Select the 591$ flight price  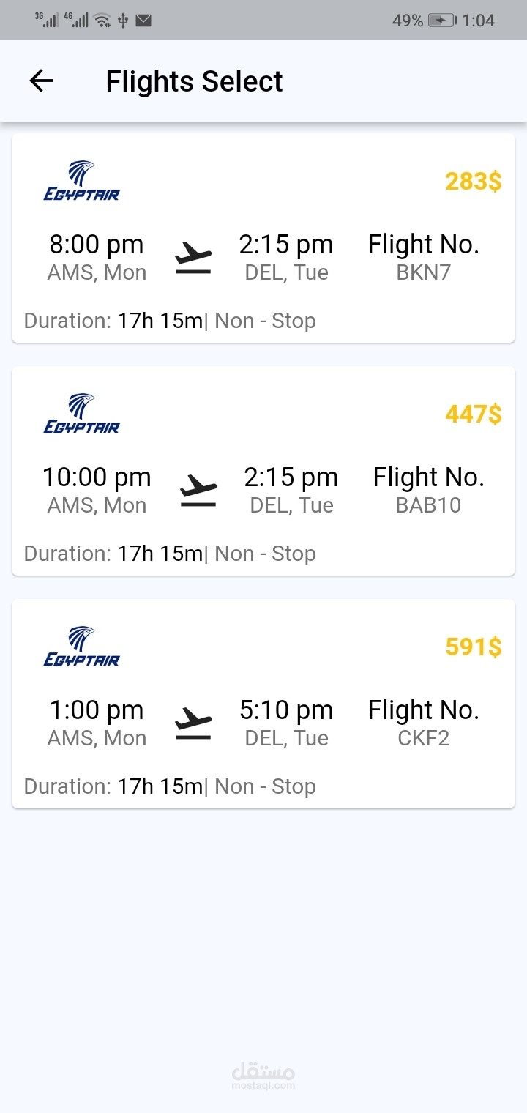click(x=473, y=647)
